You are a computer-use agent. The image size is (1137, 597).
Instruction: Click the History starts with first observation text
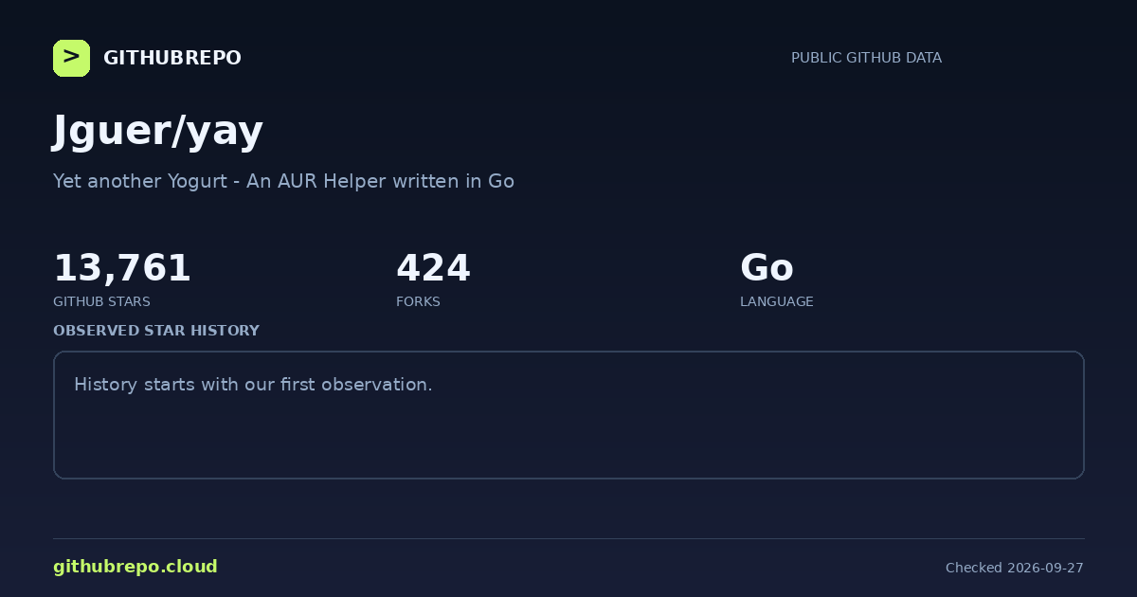coord(253,385)
